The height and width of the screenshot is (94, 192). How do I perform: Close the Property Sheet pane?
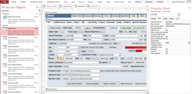(189, 8)
